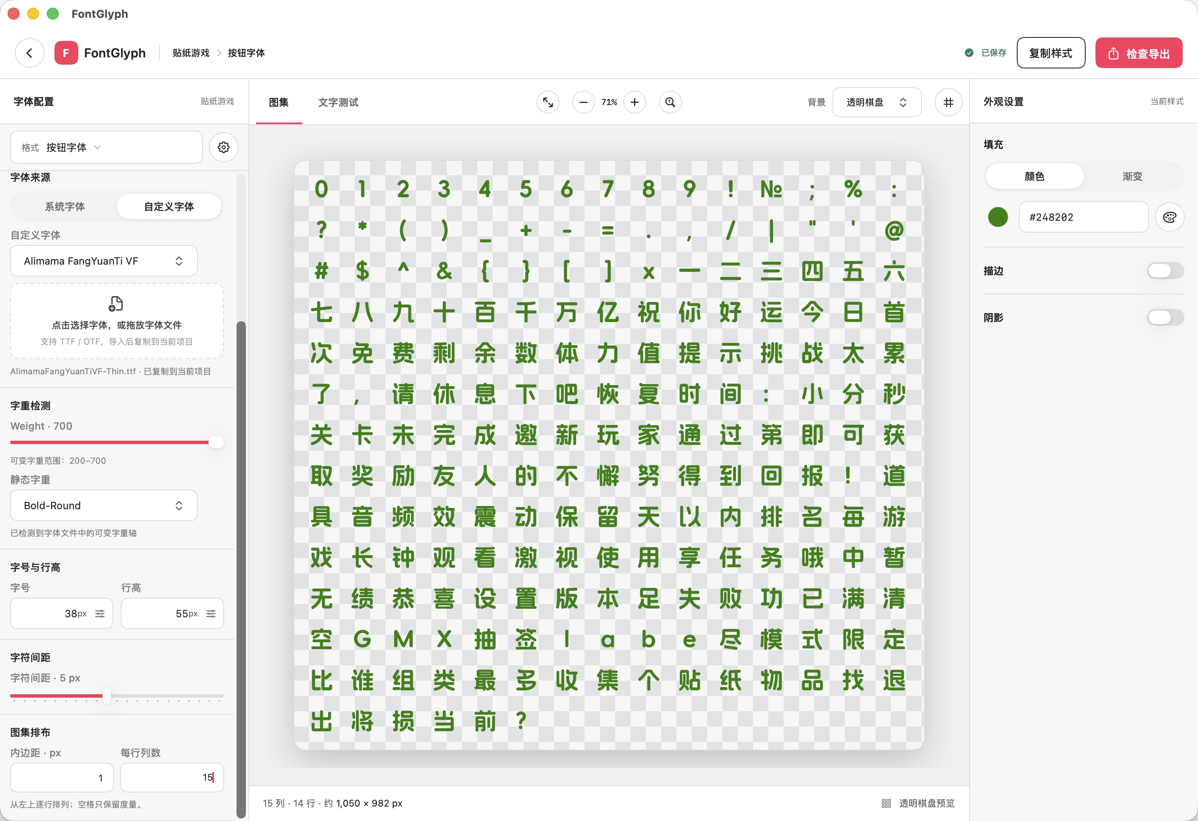Screen dimensions: 1198x821
Task: Select the 自定义字体 source option
Action: [x=169, y=206]
